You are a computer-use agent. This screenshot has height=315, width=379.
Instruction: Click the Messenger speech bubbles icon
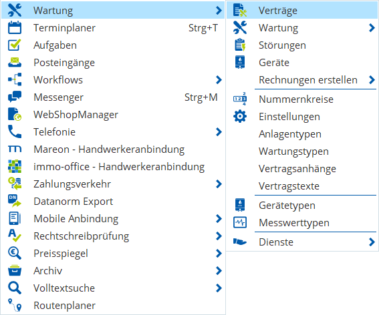pos(15,97)
